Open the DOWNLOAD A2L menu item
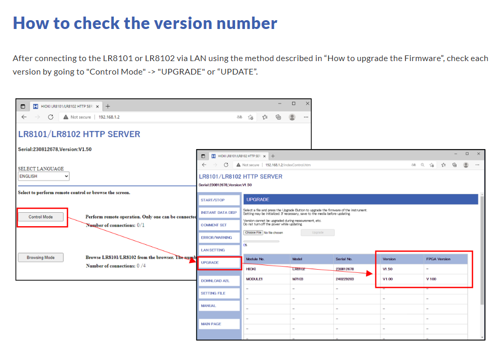 coord(219,281)
